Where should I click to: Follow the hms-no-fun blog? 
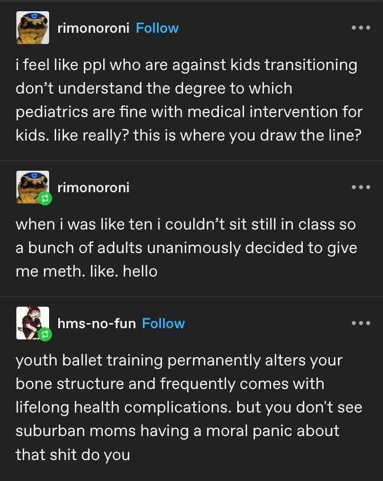click(164, 324)
